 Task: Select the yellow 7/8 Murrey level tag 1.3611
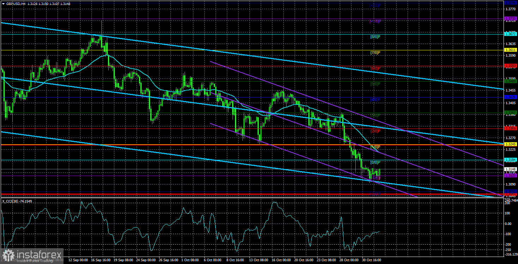pos(510,50)
